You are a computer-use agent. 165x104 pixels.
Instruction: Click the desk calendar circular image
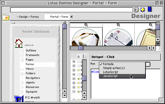118,37
